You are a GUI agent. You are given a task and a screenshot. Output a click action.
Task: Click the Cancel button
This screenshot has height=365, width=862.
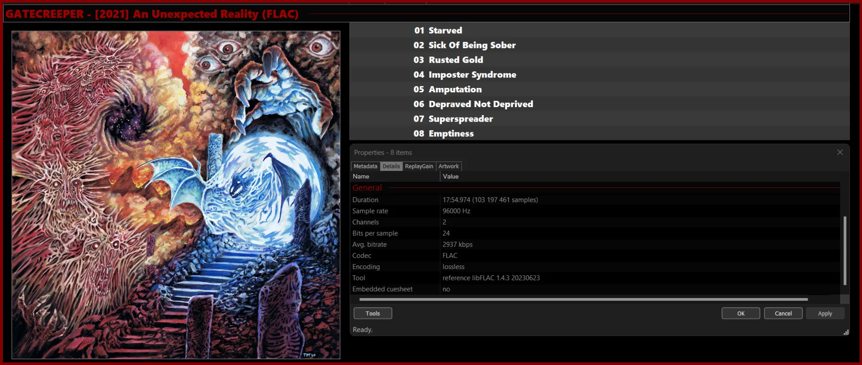[x=783, y=313]
